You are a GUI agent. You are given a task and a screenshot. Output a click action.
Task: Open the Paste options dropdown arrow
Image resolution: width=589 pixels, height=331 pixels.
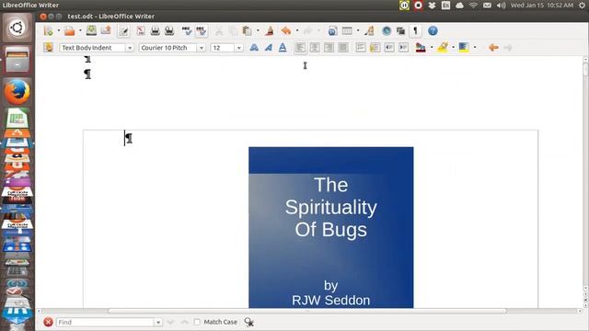pos(258,30)
